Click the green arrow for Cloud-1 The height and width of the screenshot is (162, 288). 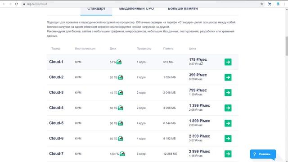pyautogui.click(x=228, y=62)
